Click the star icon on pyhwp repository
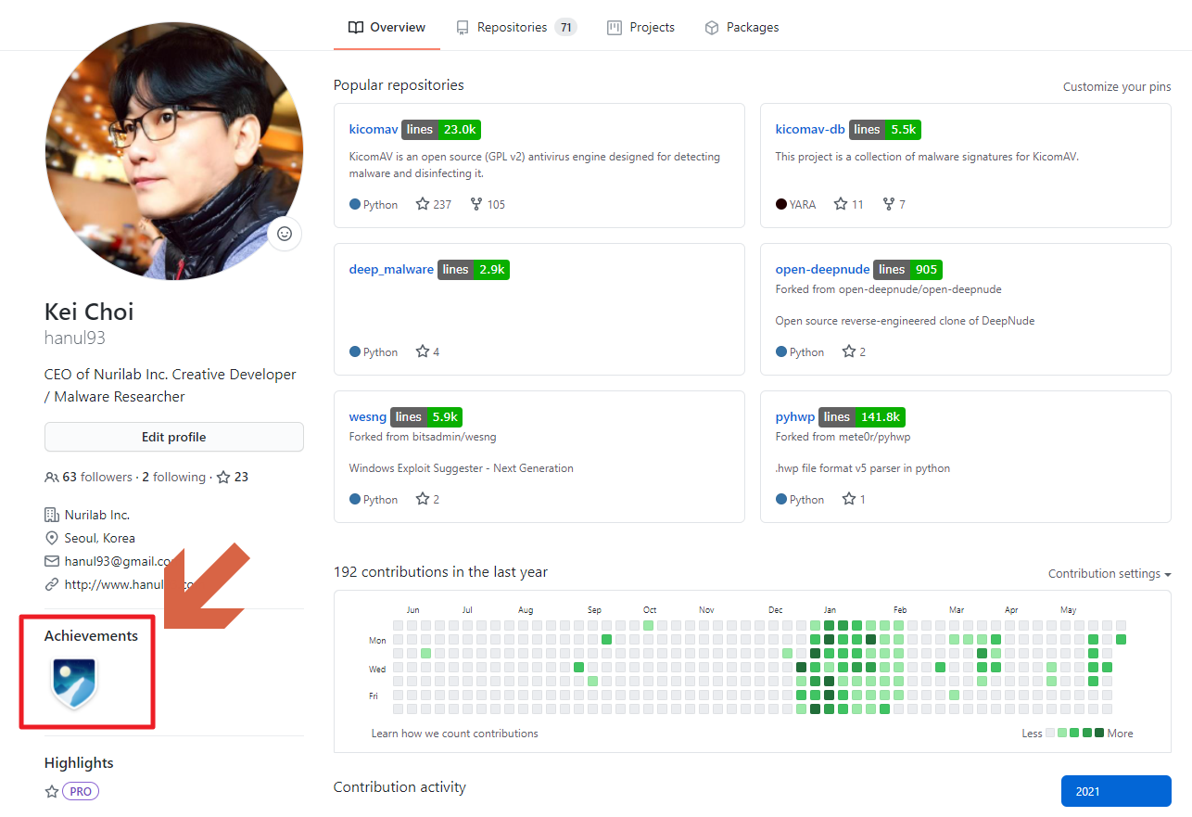 pyautogui.click(x=848, y=499)
